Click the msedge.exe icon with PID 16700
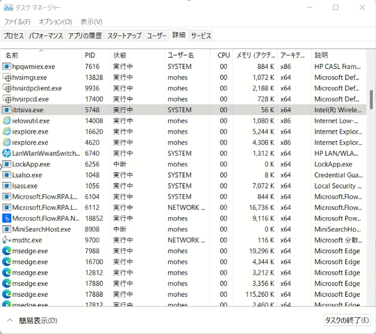Viewport: 376px width, 334px height. 7,262
